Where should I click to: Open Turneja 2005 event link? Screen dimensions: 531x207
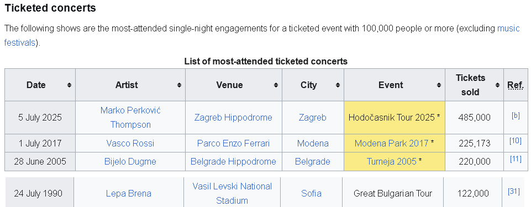[391, 162]
